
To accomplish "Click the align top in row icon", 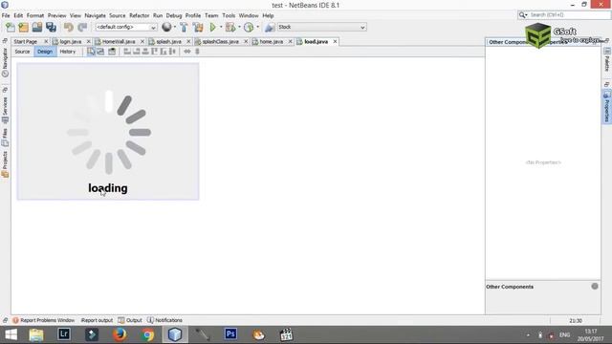I will point(154,52).
